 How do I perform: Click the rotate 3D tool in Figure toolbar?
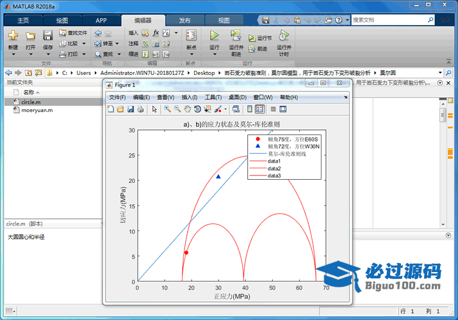click(x=197, y=109)
